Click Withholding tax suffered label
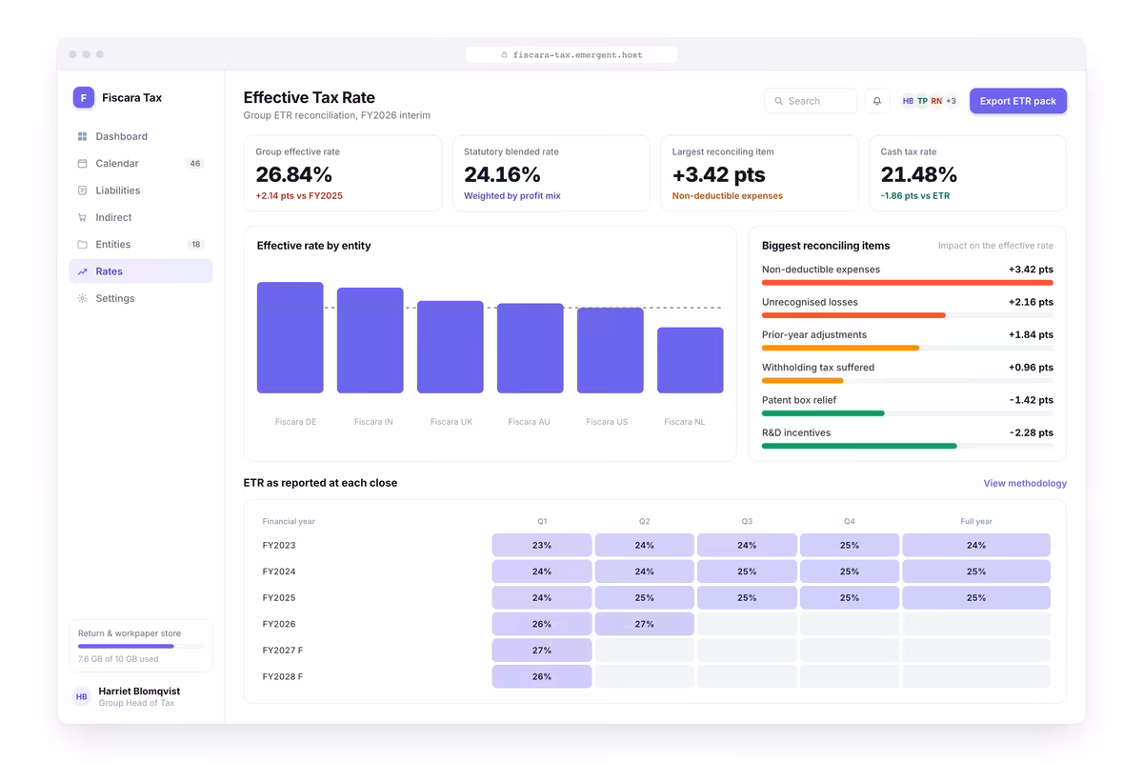This screenshot has width=1143, height=762. click(x=818, y=368)
